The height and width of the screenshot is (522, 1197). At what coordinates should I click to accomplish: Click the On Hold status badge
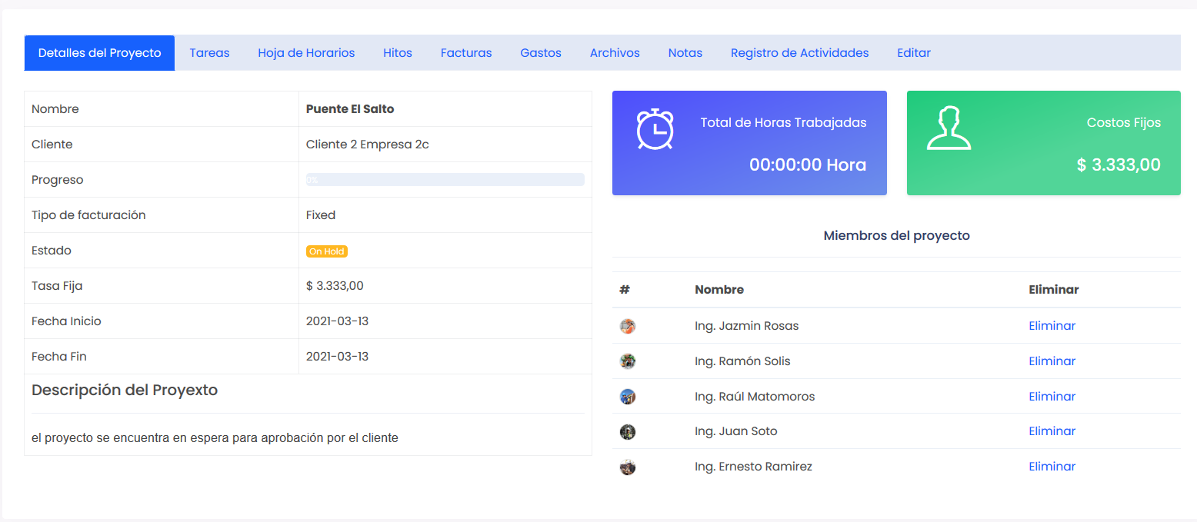point(327,251)
